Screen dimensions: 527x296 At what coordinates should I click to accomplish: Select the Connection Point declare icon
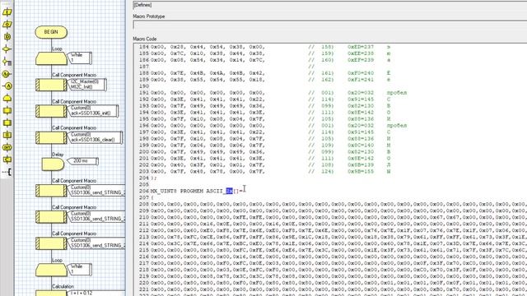[x=7, y=74]
